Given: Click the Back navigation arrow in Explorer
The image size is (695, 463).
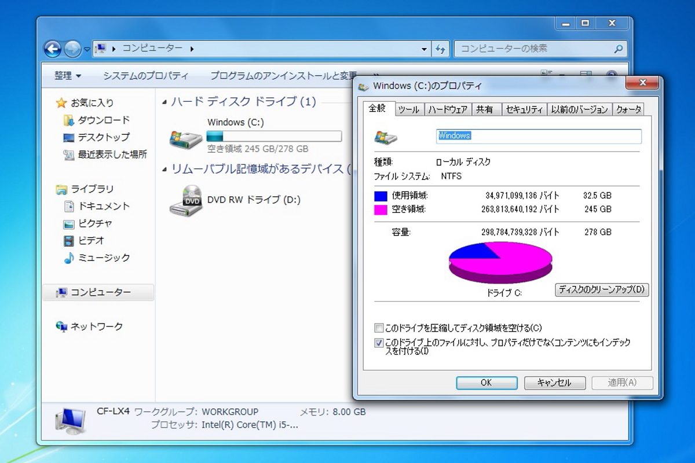Looking at the screenshot, I should pos(52,49).
